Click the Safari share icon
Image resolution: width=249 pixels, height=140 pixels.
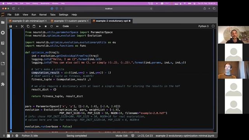[x=205, y=9]
